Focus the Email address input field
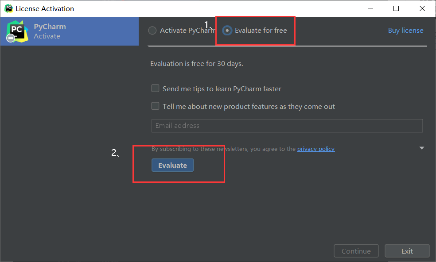Screen dimensions: 436x262 [x=287, y=126]
